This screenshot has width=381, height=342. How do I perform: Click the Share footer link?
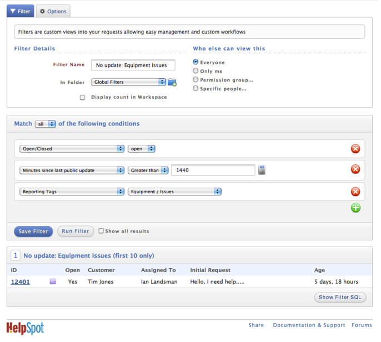coord(256,325)
